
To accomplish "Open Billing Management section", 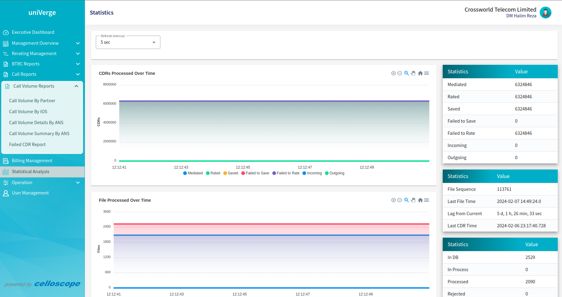I will pos(32,161).
